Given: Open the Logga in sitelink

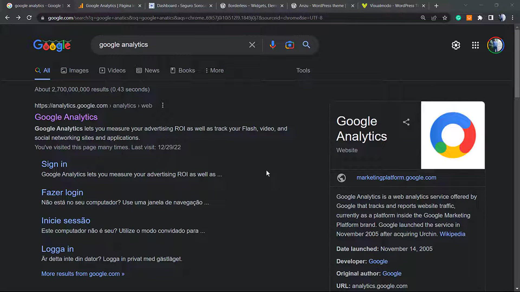Looking at the screenshot, I should [x=57, y=249].
